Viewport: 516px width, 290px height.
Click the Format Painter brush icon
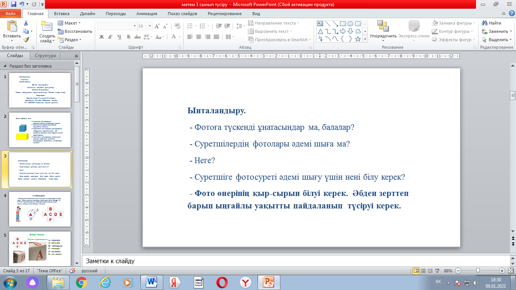pyautogui.click(x=26, y=40)
